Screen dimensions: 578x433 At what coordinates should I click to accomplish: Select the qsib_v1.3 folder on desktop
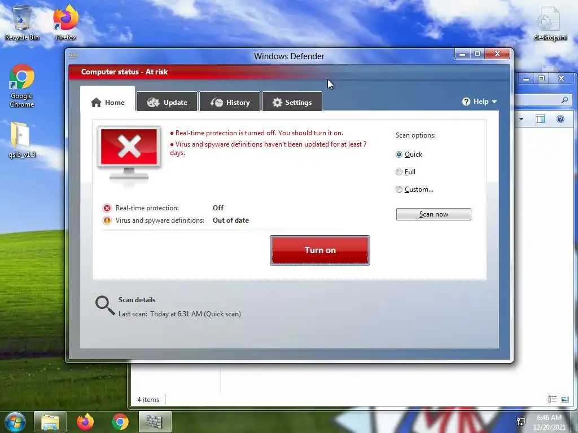click(22, 140)
